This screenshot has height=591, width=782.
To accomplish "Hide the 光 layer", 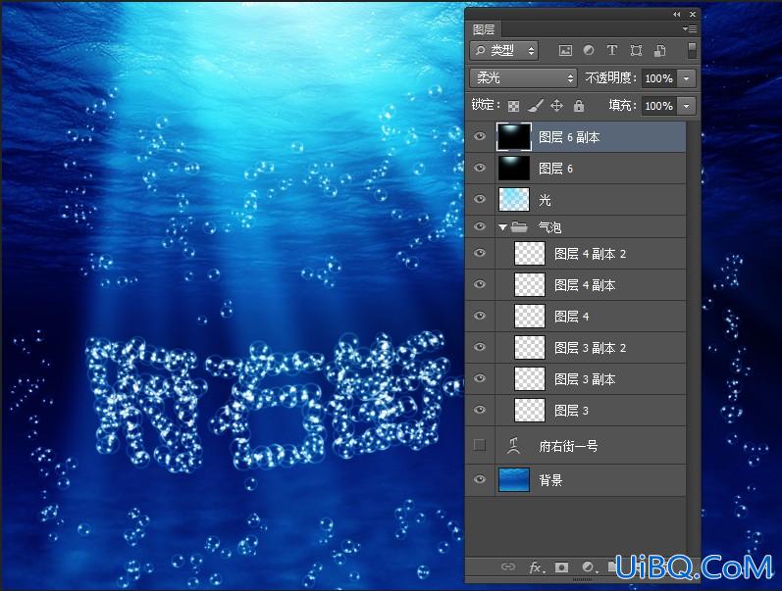I will click(x=480, y=199).
